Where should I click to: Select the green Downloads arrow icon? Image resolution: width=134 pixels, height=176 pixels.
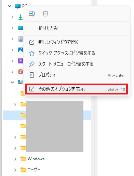[x=21, y=17]
